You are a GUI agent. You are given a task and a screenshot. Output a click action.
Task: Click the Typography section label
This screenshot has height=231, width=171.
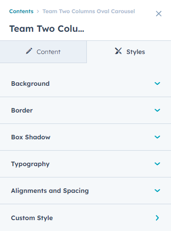coord(30,164)
